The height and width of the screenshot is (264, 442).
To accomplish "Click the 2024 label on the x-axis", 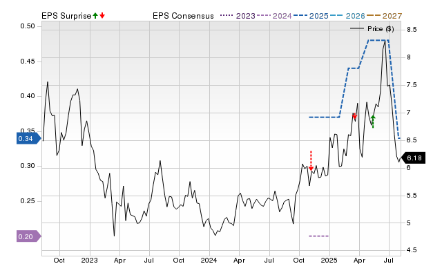I will [209, 260].
